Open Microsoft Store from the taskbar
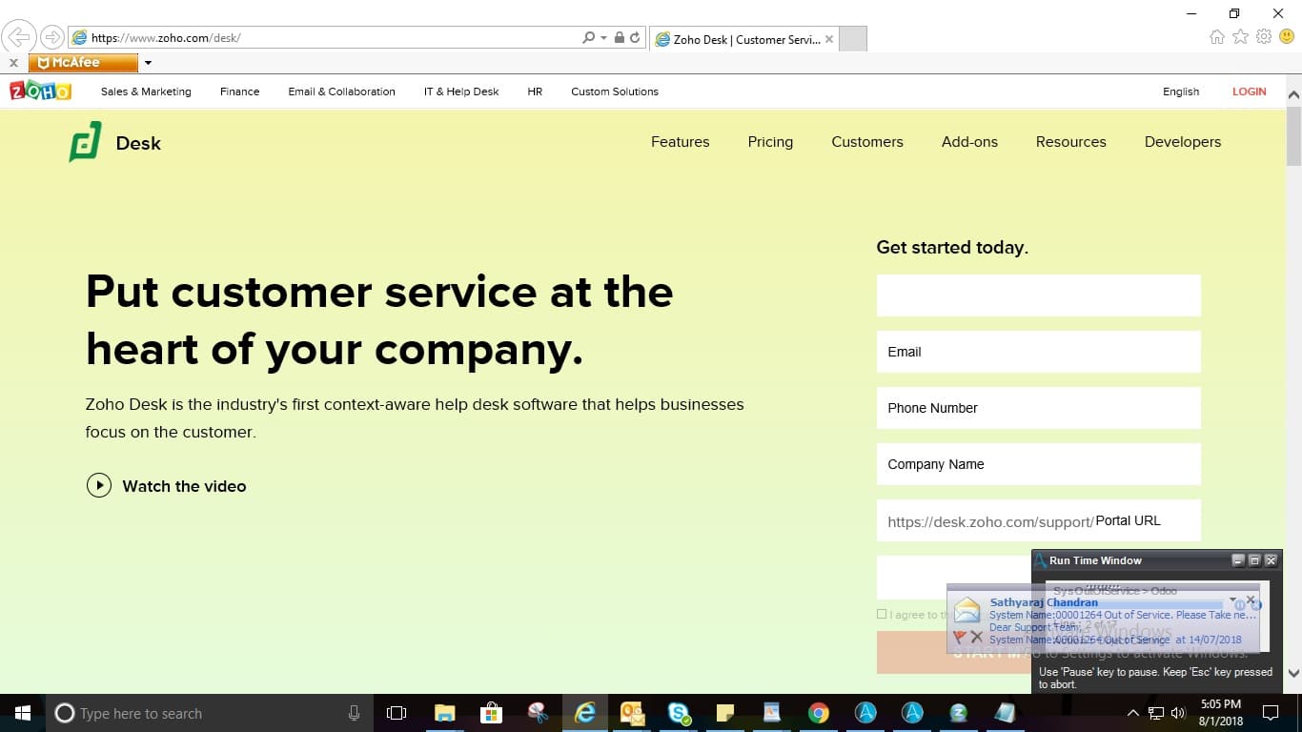The width and height of the screenshot is (1302, 732). (491, 713)
